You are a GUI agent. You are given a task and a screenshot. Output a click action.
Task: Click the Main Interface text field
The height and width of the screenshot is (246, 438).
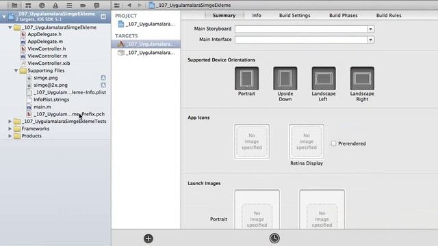(301, 40)
